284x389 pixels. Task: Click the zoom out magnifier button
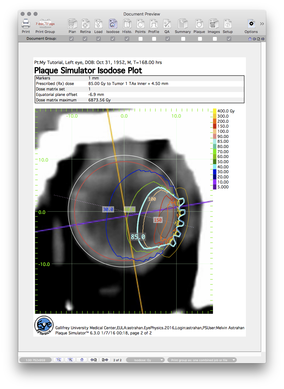58,360
